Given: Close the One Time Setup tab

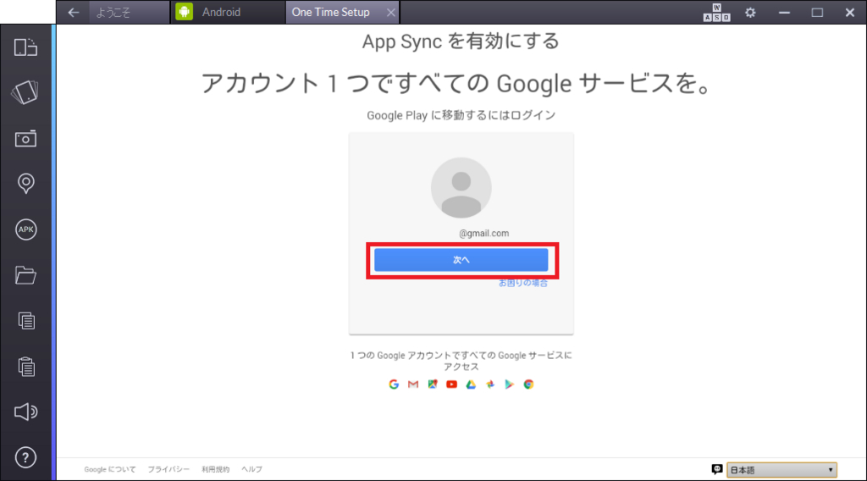Looking at the screenshot, I should pyautogui.click(x=391, y=12).
